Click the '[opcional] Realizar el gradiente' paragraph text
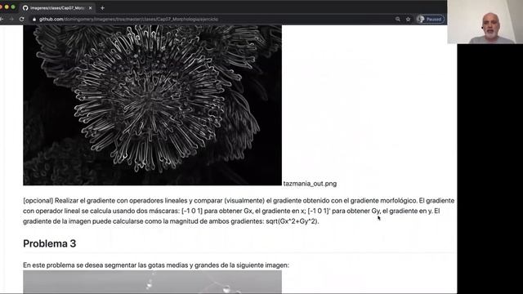Image resolution: width=523 pixels, height=294 pixels. [x=239, y=211]
